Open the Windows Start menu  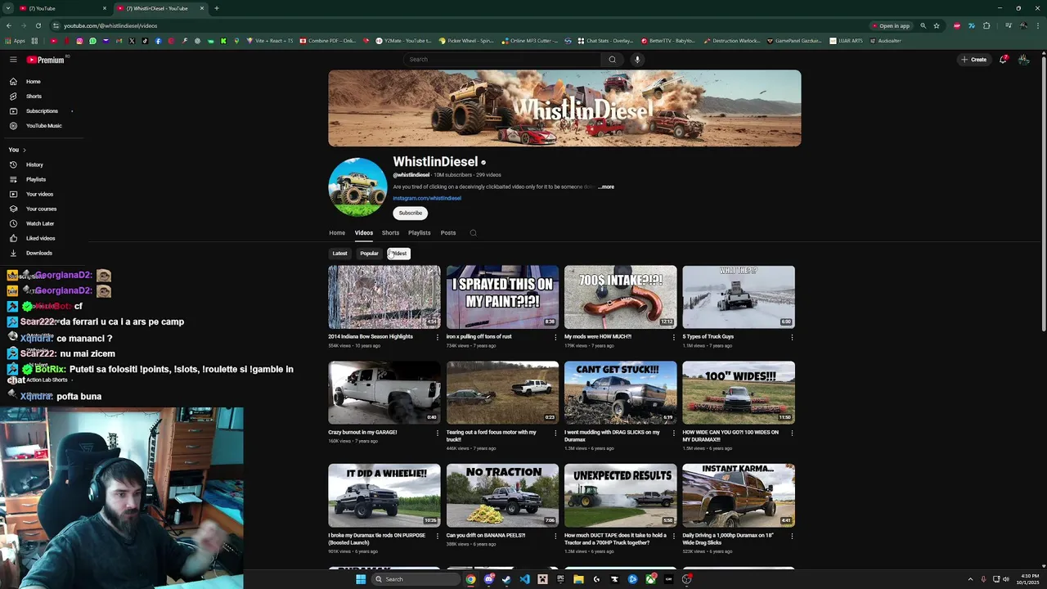tap(361, 579)
